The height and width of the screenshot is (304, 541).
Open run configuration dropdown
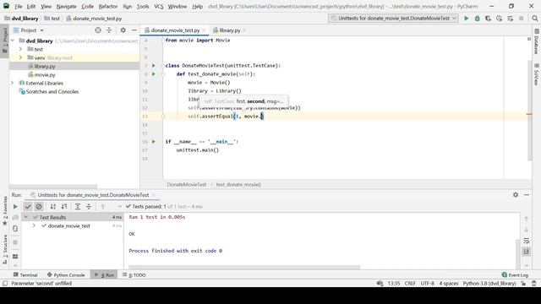393,19
